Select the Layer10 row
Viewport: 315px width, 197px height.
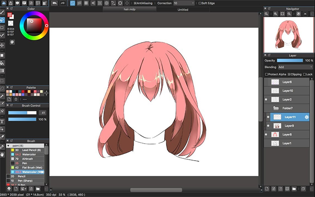coord(287,91)
